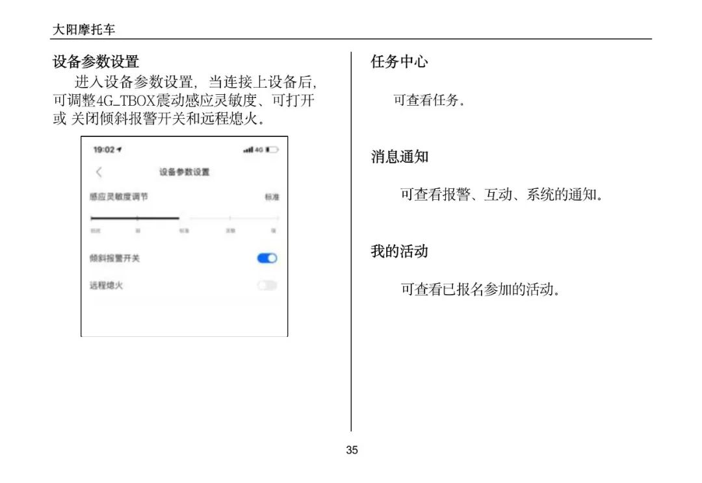The image size is (702, 483).
Task: Tap the back arrow in the phone screen
Action: tap(99, 172)
